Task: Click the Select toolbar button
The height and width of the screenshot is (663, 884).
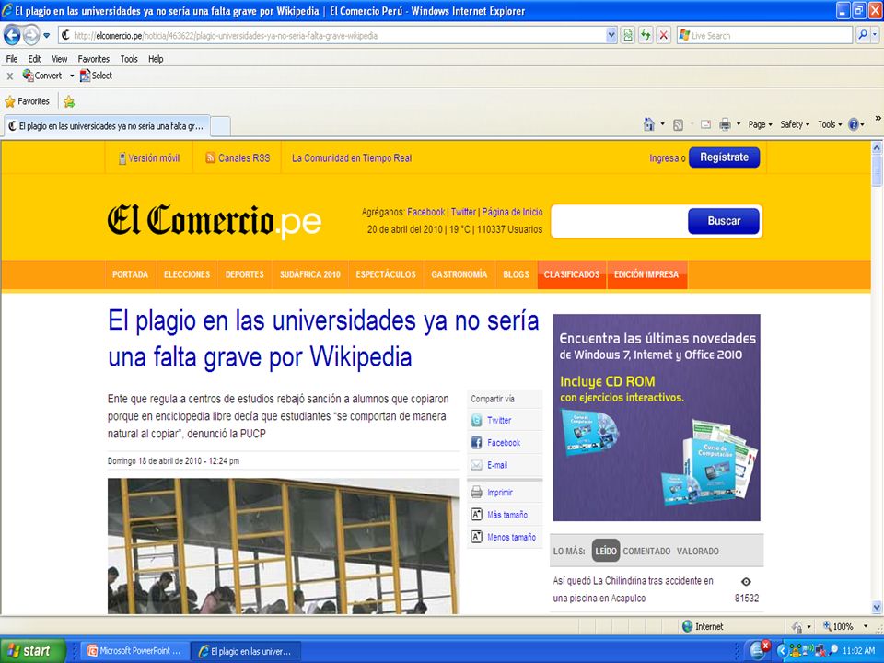Action: click(x=96, y=76)
